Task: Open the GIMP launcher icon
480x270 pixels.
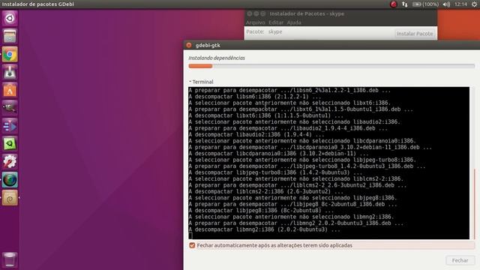Action: [x=10, y=108]
